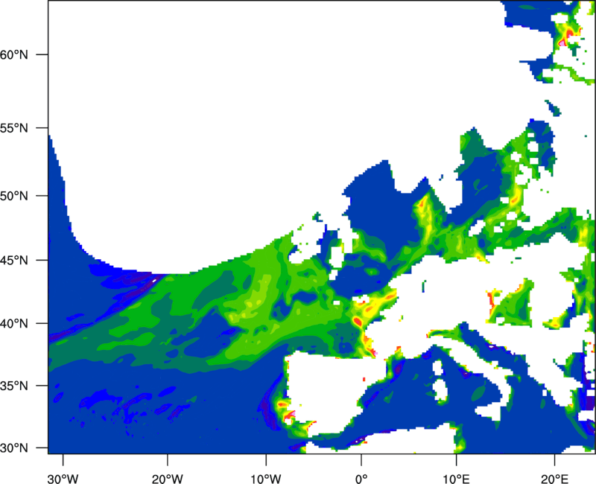Click the 35°N latitude label

coord(14,386)
